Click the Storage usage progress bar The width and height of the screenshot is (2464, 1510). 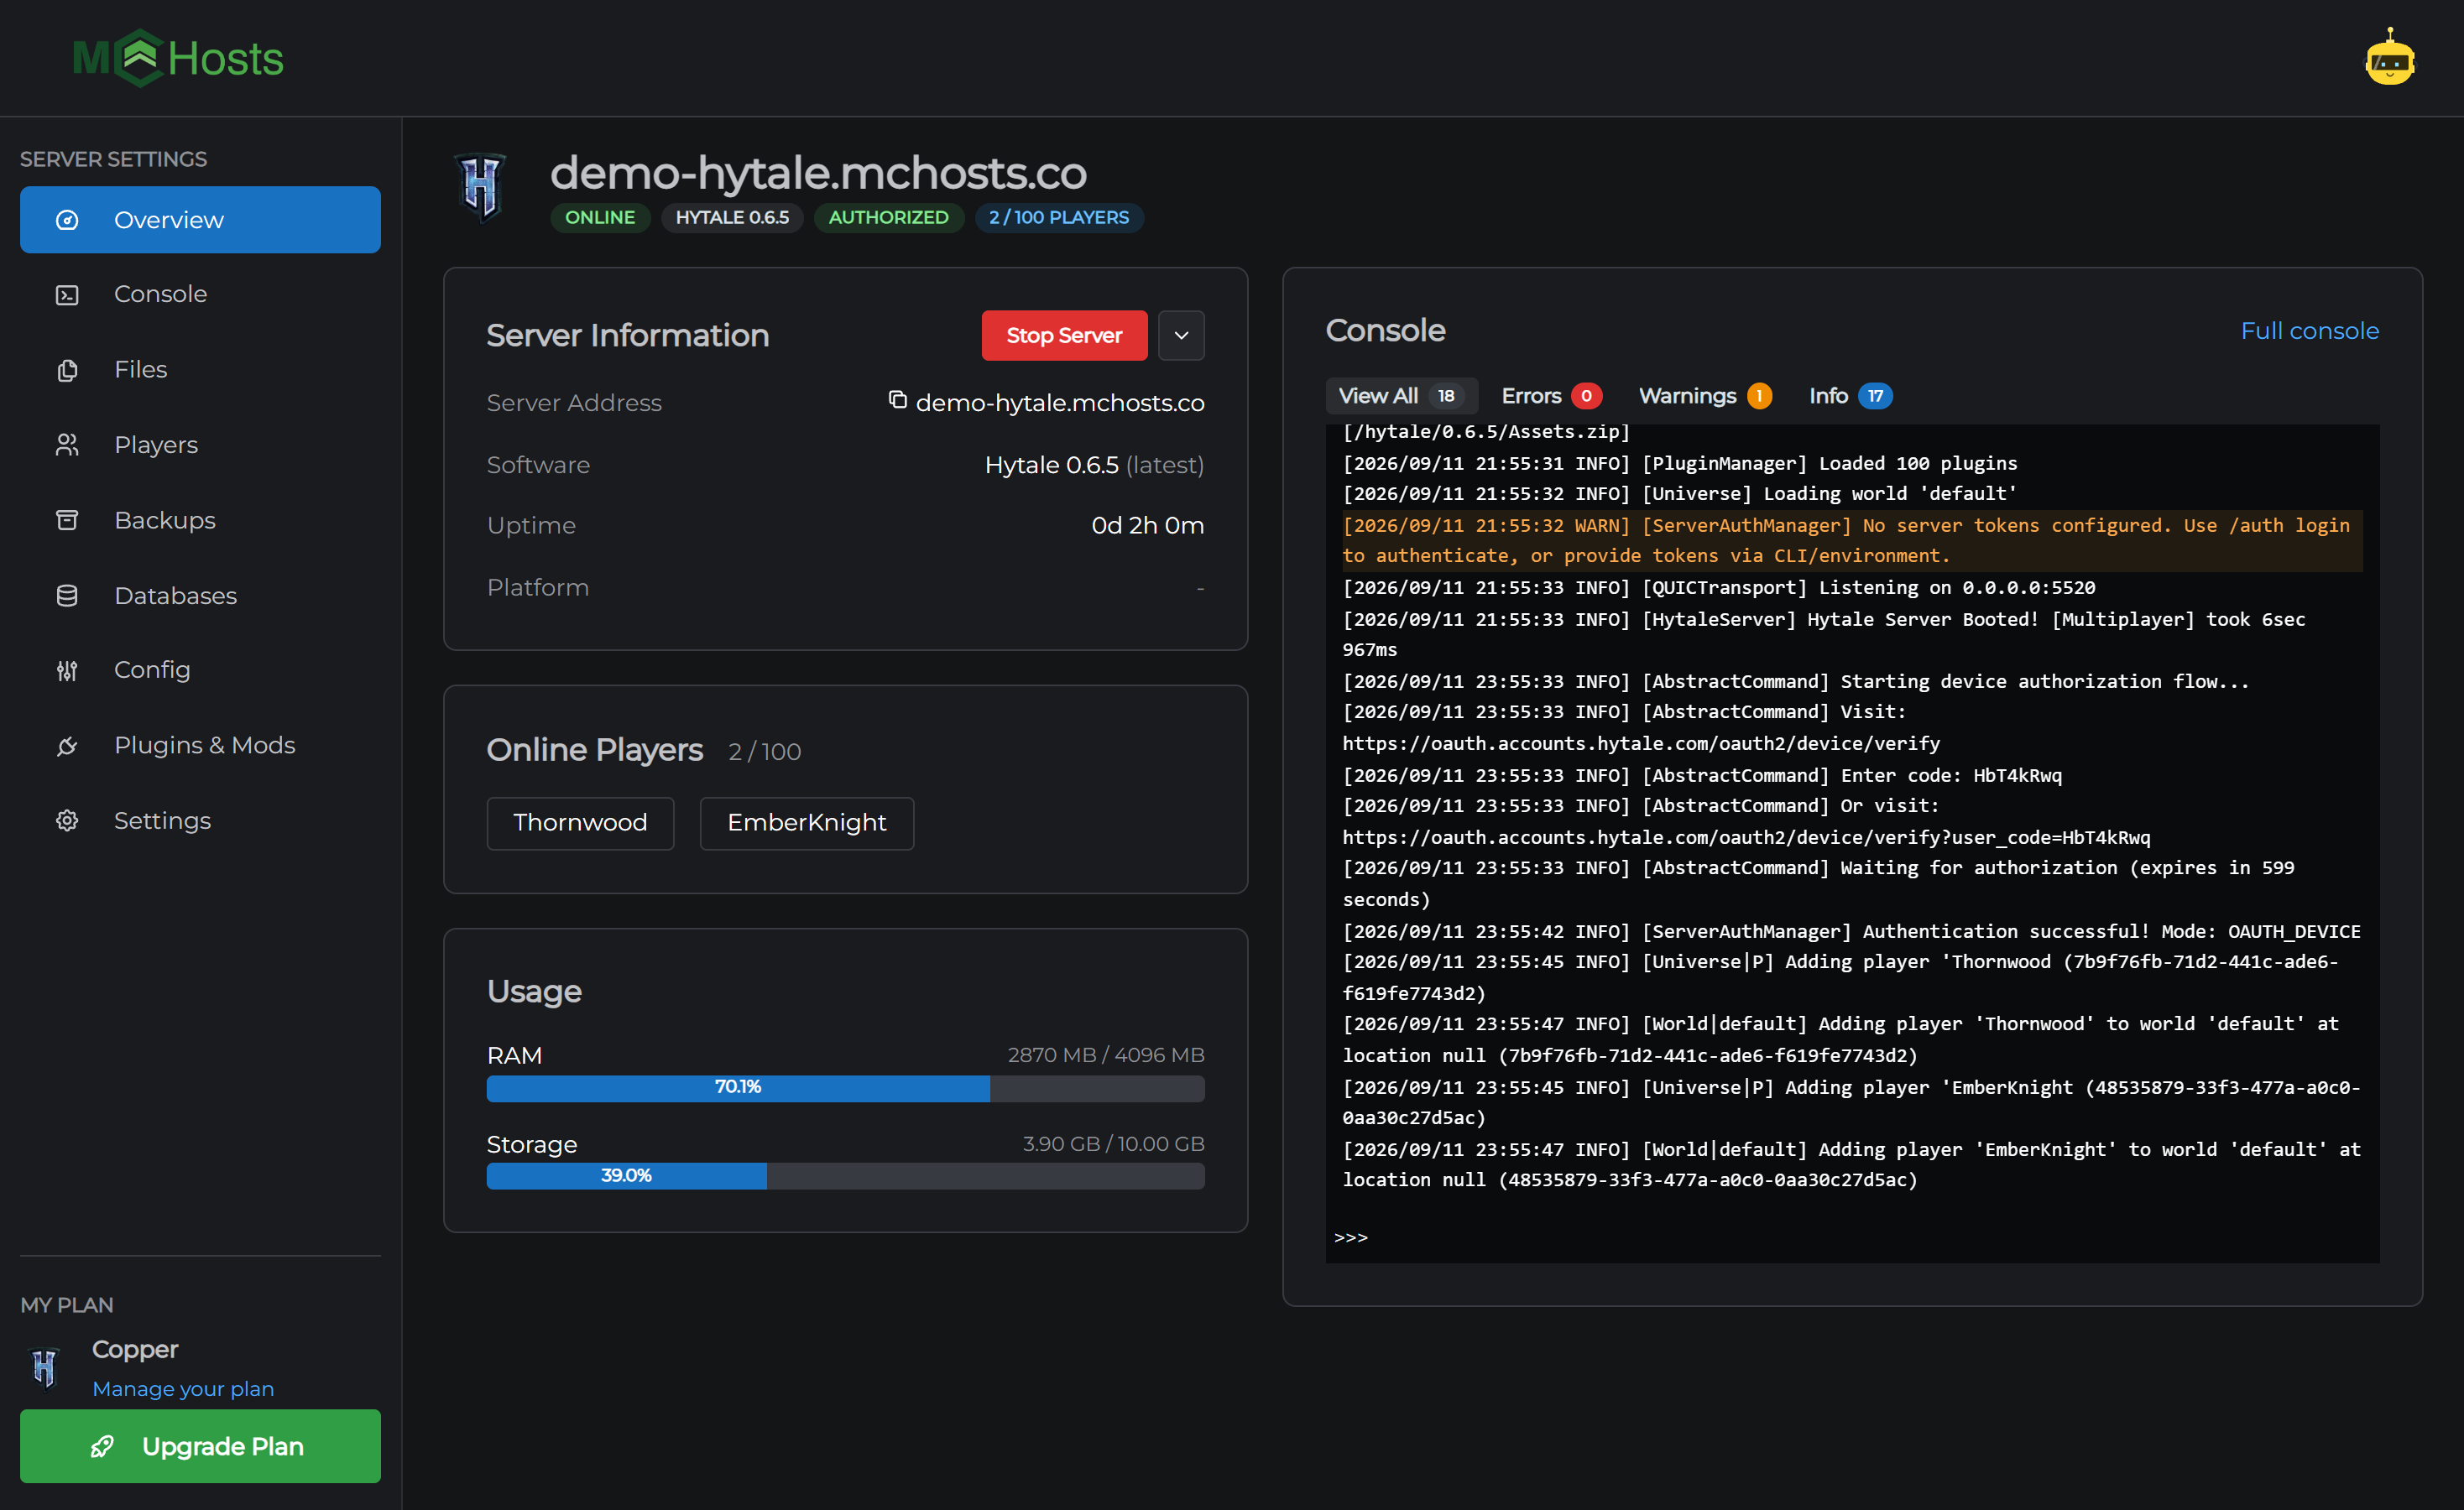pyautogui.click(x=845, y=1176)
